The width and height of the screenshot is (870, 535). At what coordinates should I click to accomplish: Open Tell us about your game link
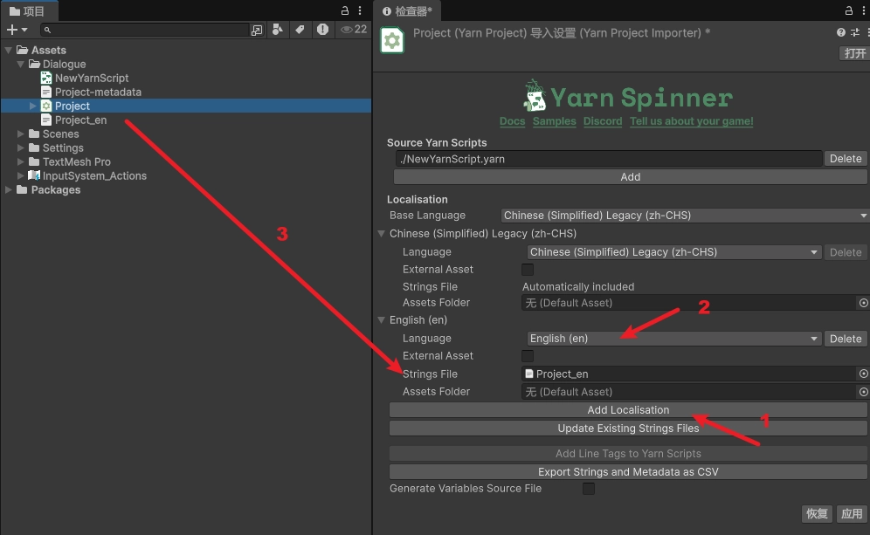point(691,121)
